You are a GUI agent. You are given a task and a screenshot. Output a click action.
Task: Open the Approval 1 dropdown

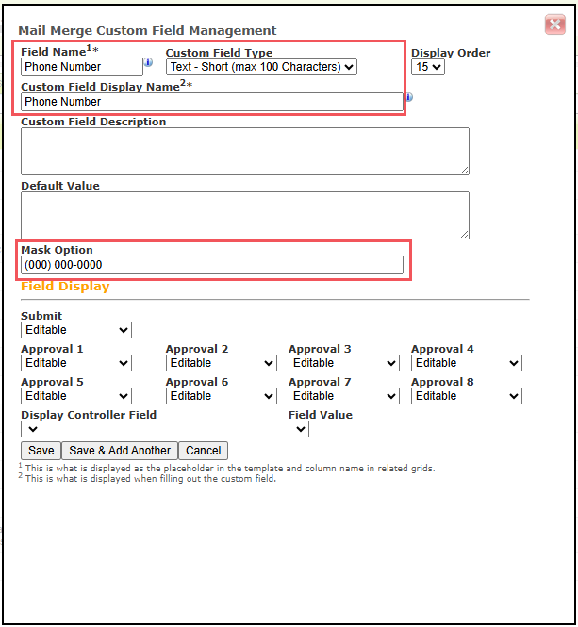[76, 363]
